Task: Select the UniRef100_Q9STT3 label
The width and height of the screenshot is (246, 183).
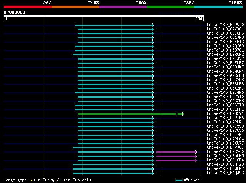Action: pyautogui.click(x=225, y=105)
